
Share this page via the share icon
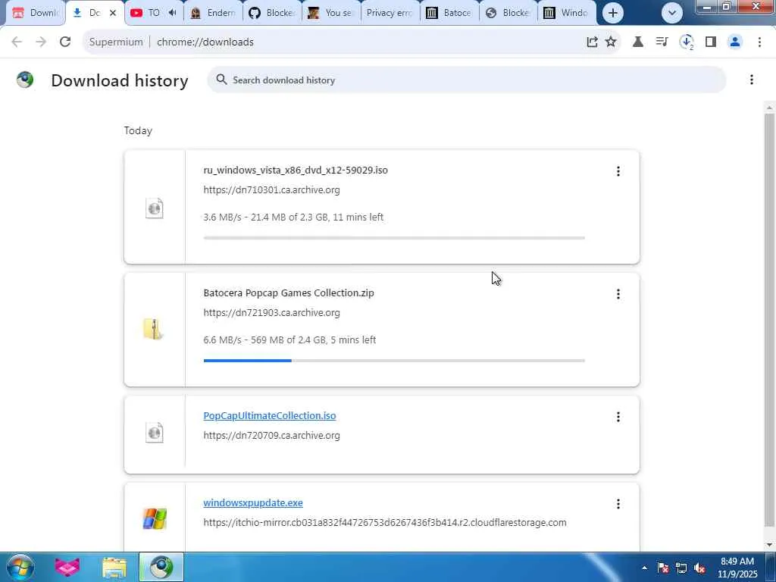592,42
